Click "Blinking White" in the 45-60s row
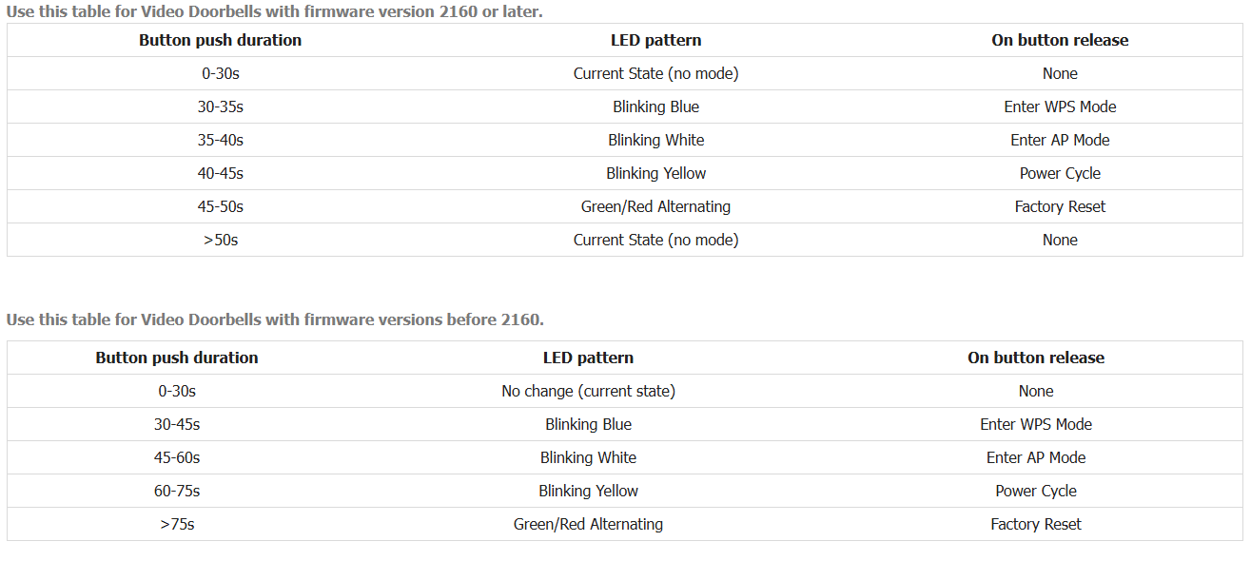Image resolution: width=1251 pixels, height=561 pixels. tap(588, 457)
